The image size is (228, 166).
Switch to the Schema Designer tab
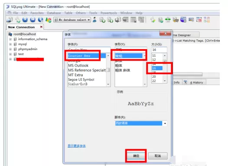click(x=186, y=35)
